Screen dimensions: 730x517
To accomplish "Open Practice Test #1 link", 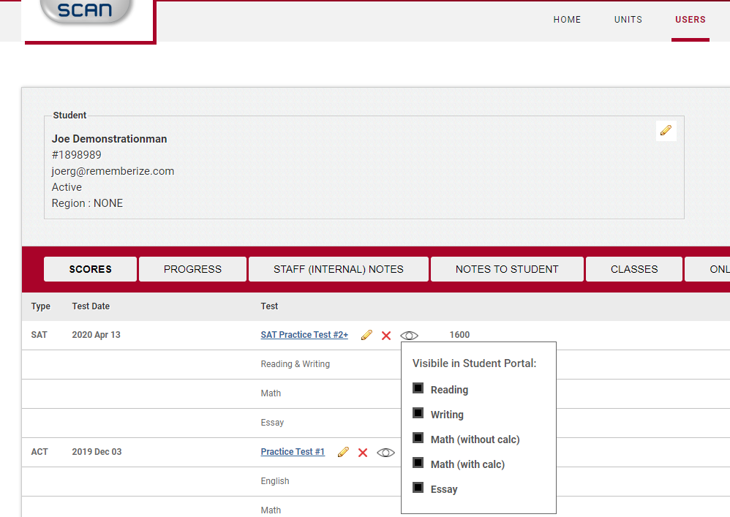I will click(293, 452).
